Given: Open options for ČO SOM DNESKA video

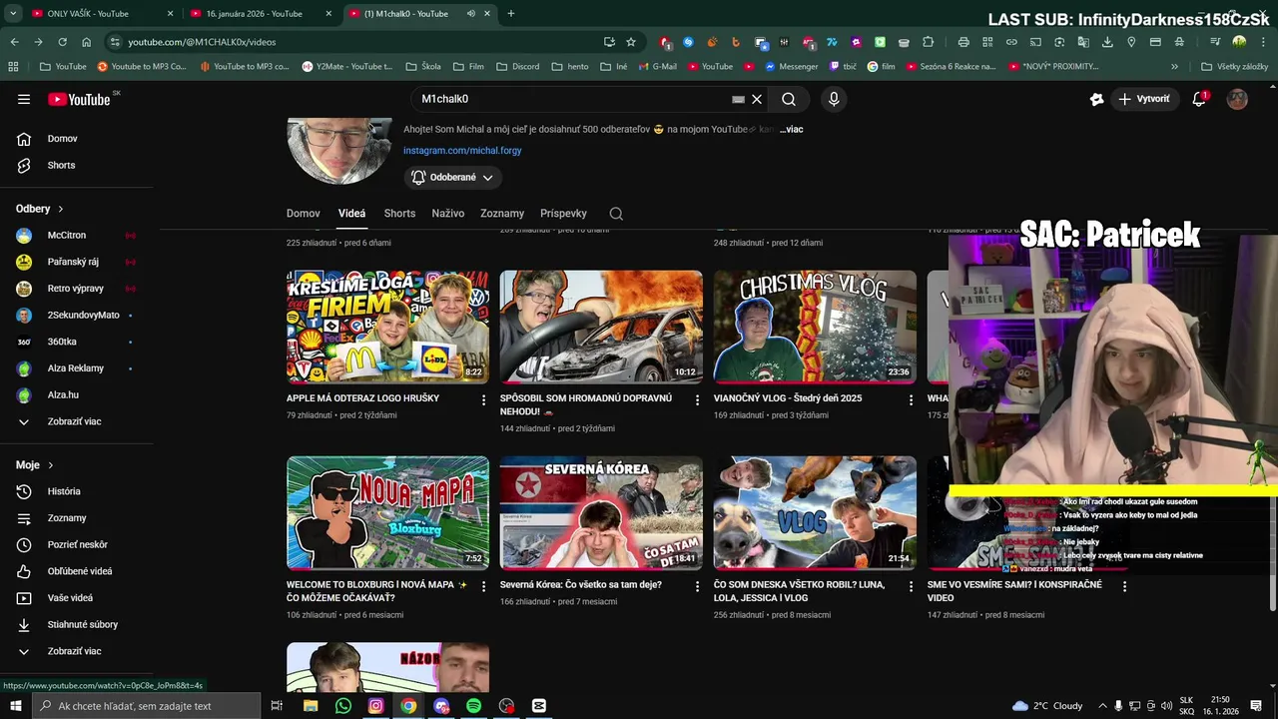Looking at the screenshot, I should pyautogui.click(x=911, y=586).
